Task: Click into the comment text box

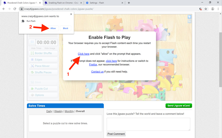Action: pyautogui.click(x=148, y=124)
